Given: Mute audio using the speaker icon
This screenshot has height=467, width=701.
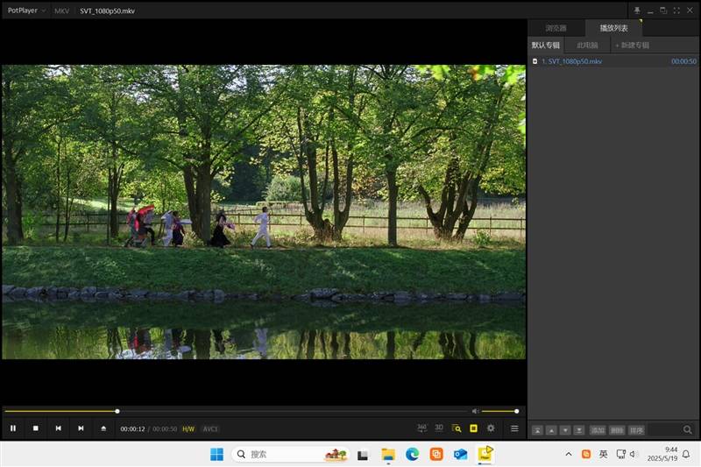Looking at the screenshot, I should [475, 411].
